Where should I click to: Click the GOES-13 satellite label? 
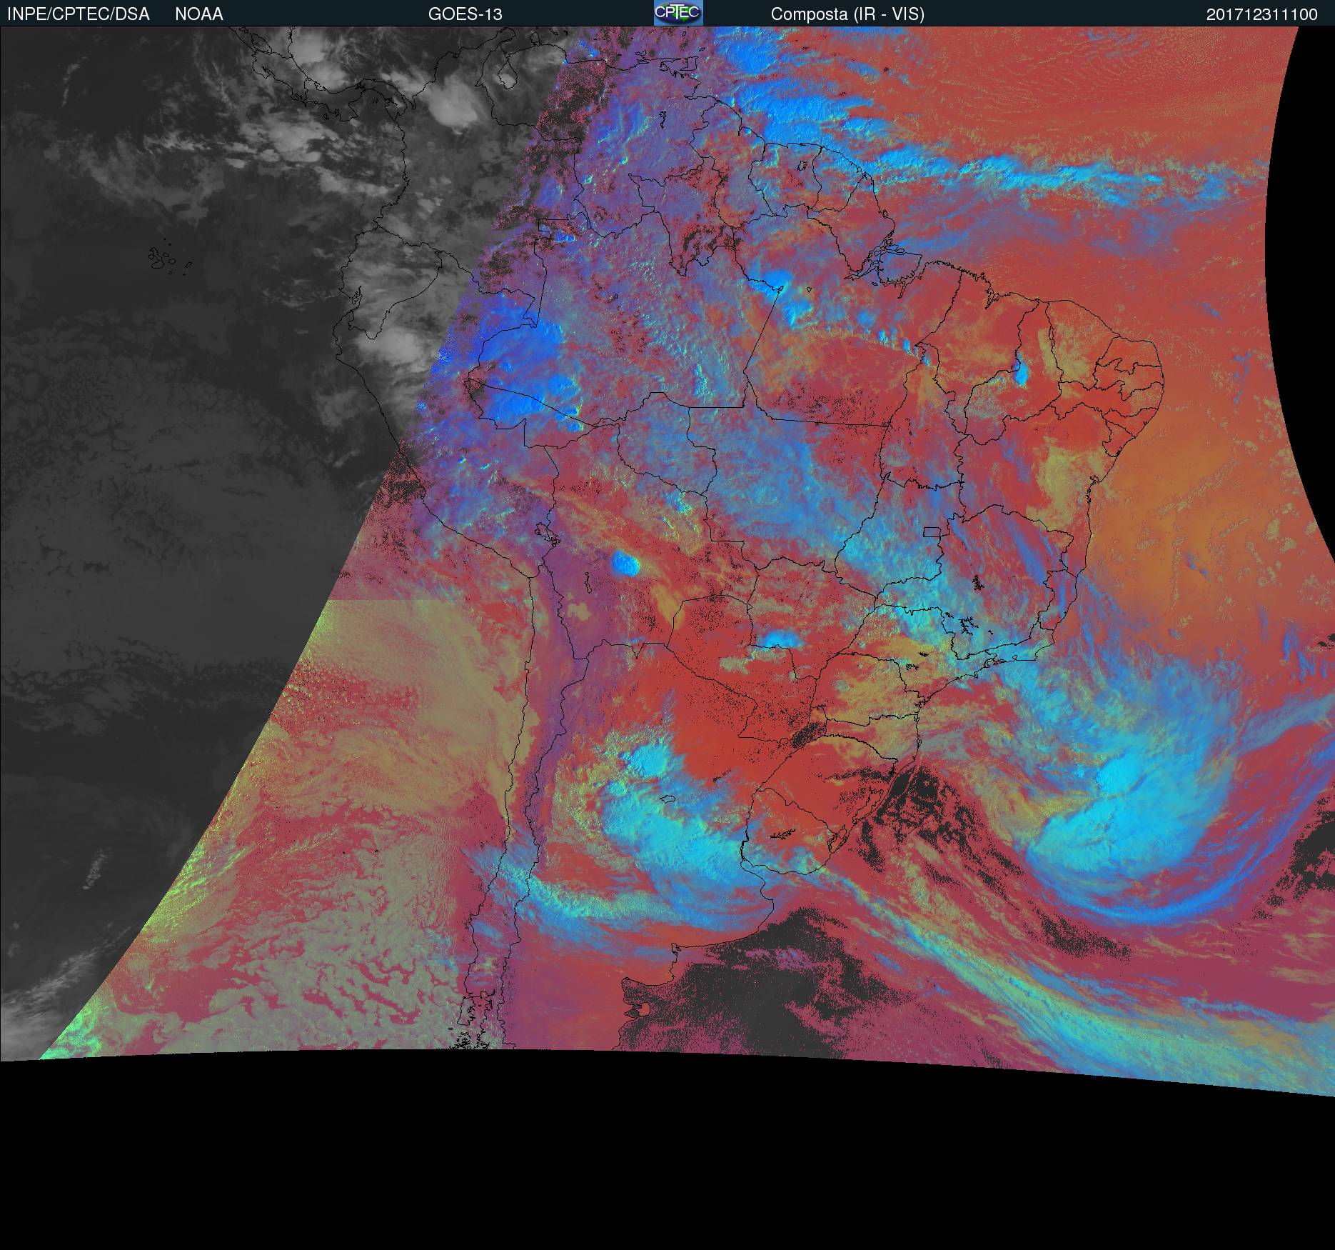coord(465,14)
